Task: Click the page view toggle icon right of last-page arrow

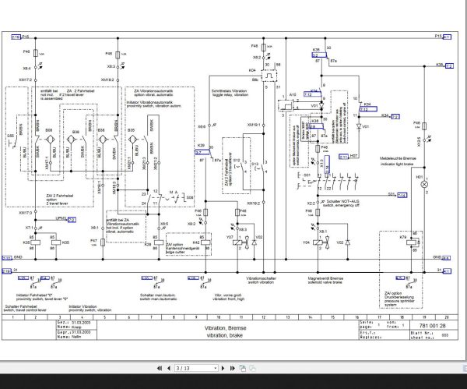Action: pyautogui.click(x=243, y=369)
